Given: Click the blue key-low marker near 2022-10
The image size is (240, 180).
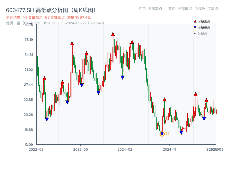Looking at the screenshot, I should click(x=46, y=119).
